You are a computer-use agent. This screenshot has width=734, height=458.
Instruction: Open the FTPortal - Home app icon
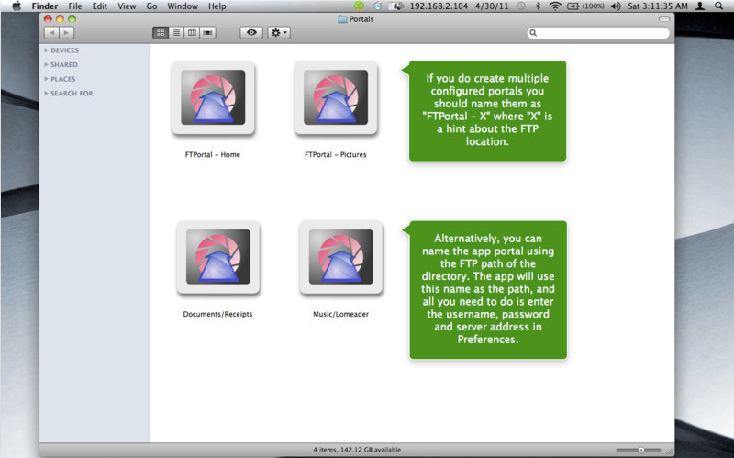coord(213,98)
